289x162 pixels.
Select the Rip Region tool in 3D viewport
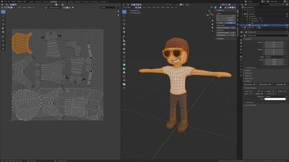tap(124, 88)
